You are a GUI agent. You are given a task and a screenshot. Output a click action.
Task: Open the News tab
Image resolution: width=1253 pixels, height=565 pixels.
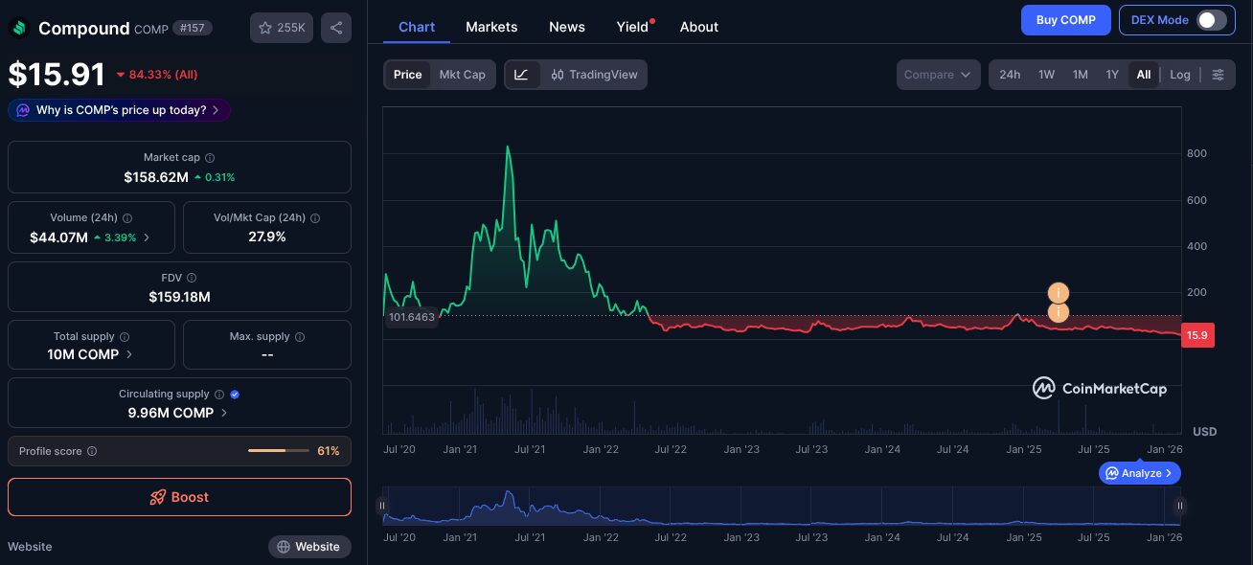[x=567, y=27]
